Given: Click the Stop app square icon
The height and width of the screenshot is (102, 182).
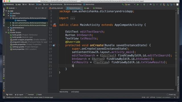Looking at the screenshot, I should [x=157, y=5].
